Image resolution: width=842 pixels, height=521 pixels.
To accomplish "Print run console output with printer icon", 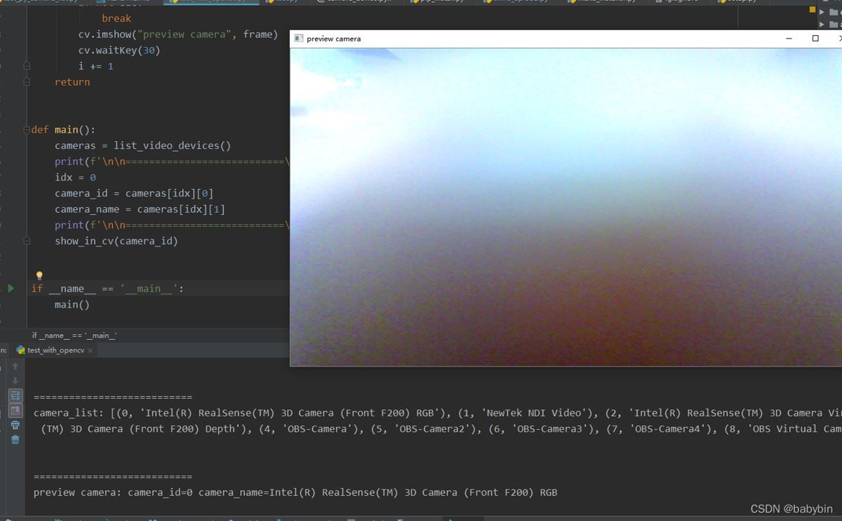I will pos(15,425).
